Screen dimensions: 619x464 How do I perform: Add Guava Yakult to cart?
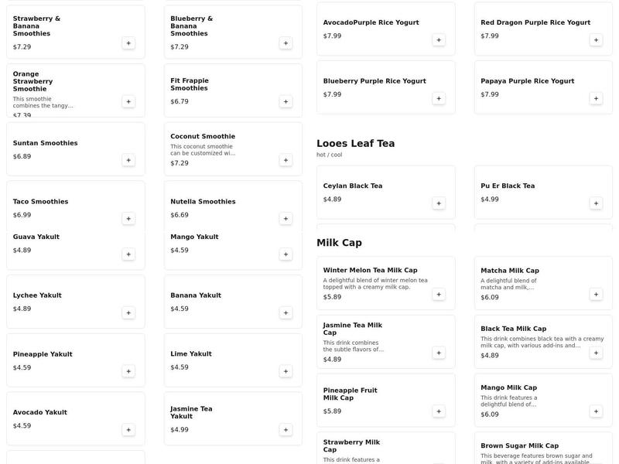128,254
